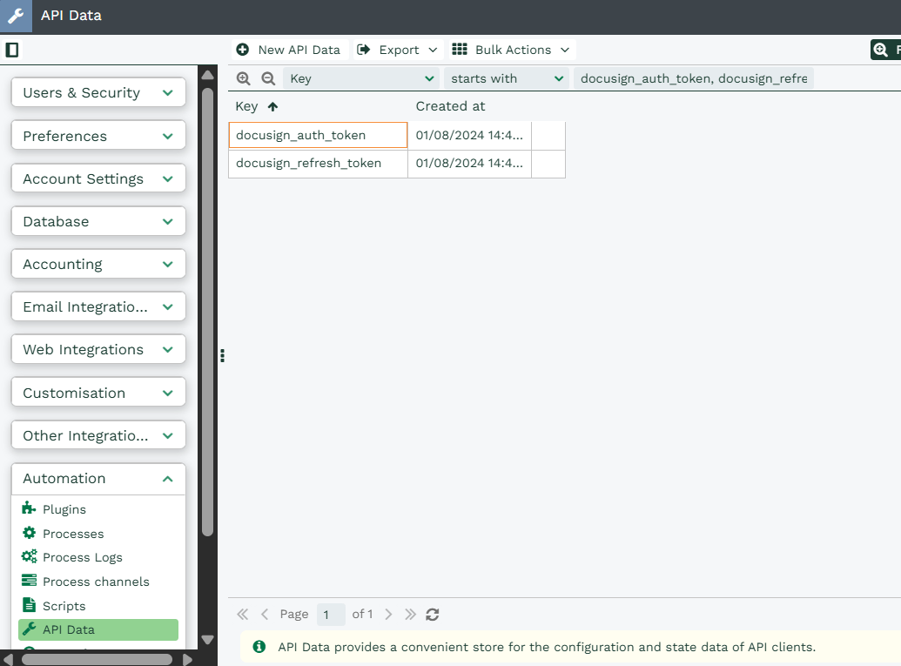Open Processes via gear icon
The height and width of the screenshot is (666, 901).
(x=29, y=533)
